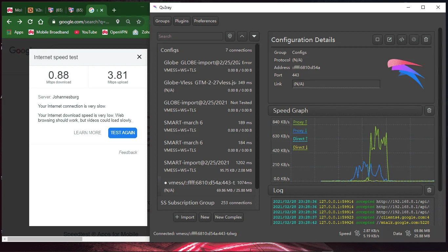Collapse the Configs group header
This screenshot has width=448, height=252.
[x=206, y=50]
